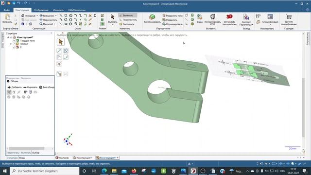
Task: Select the Circle sketch tool in the top row
Action: (70, 16)
